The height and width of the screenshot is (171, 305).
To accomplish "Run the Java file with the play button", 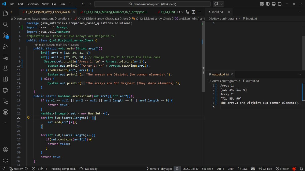I will (x=179, y=12).
